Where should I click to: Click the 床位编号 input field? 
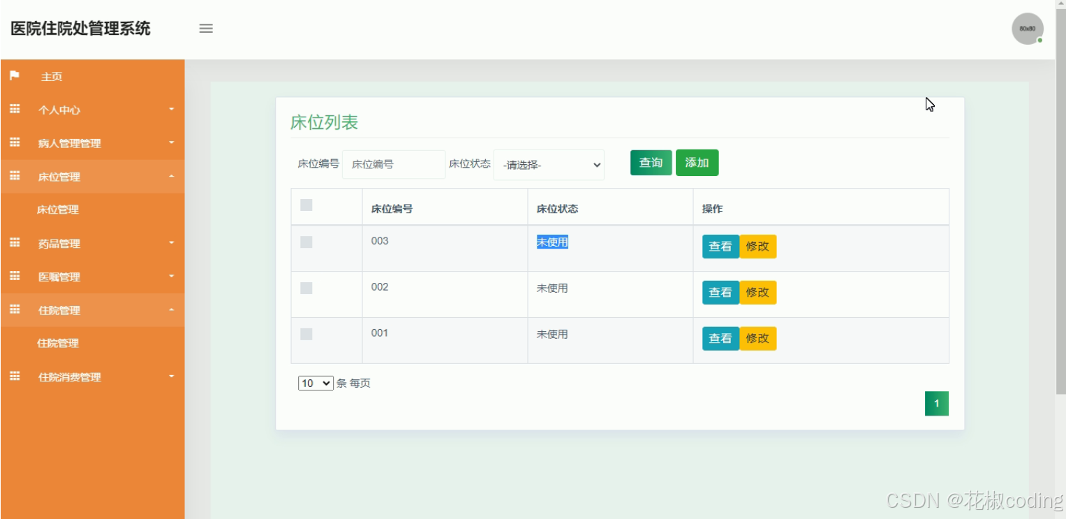tap(393, 164)
